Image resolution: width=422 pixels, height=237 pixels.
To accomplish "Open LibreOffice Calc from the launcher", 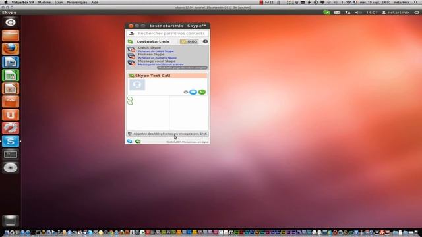I will coord(11,75).
